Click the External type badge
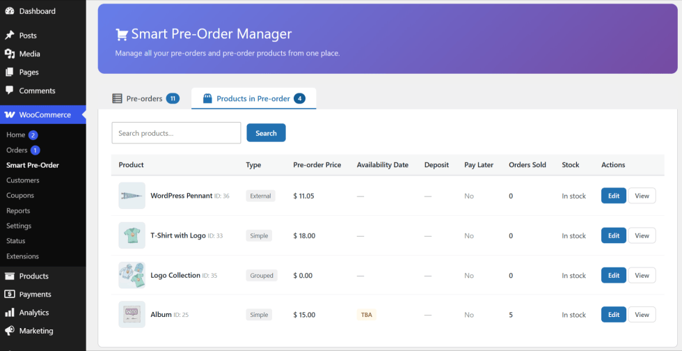 (260, 196)
